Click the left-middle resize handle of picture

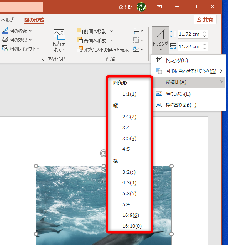pyautogui.click(x=36, y=234)
